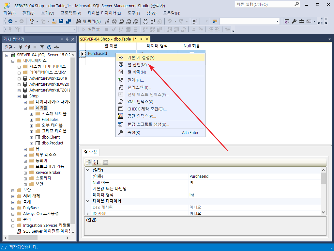Expand the AdventureWorks2019 database node
The height and width of the screenshot is (251, 334).
(x=19, y=78)
